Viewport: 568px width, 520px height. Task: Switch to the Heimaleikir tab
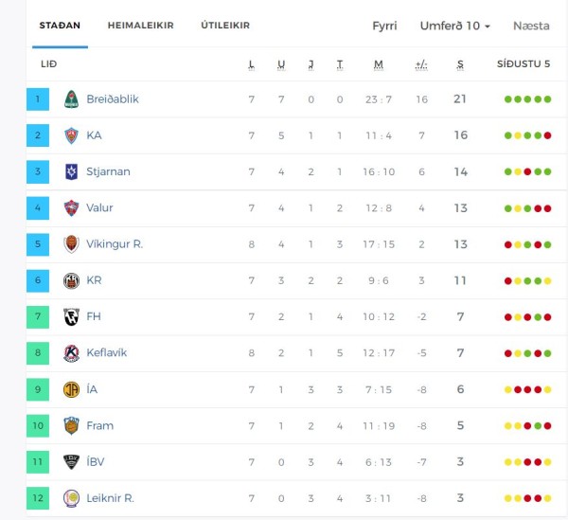(x=140, y=26)
